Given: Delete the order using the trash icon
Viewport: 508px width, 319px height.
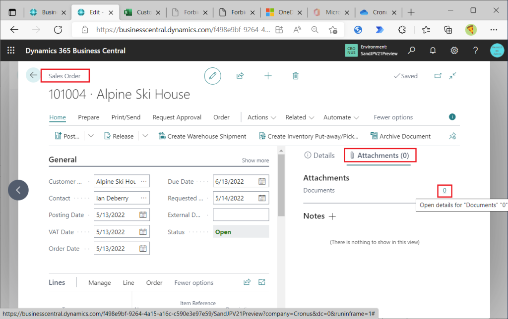Looking at the screenshot, I should [x=296, y=76].
